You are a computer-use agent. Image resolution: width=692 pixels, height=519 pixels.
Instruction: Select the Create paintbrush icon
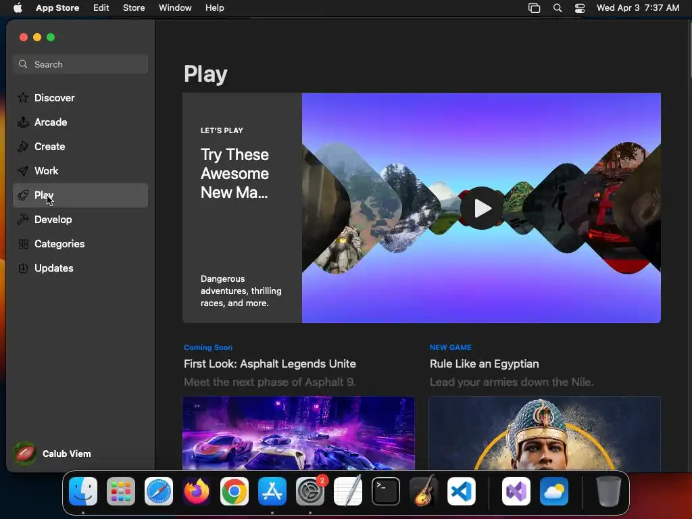pyautogui.click(x=23, y=146)
